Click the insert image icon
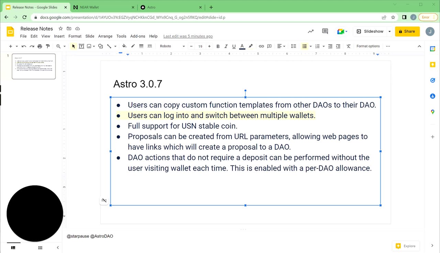The height and width of the screenshot is (253, 440). pyautogui.click(x=89, y=46)
